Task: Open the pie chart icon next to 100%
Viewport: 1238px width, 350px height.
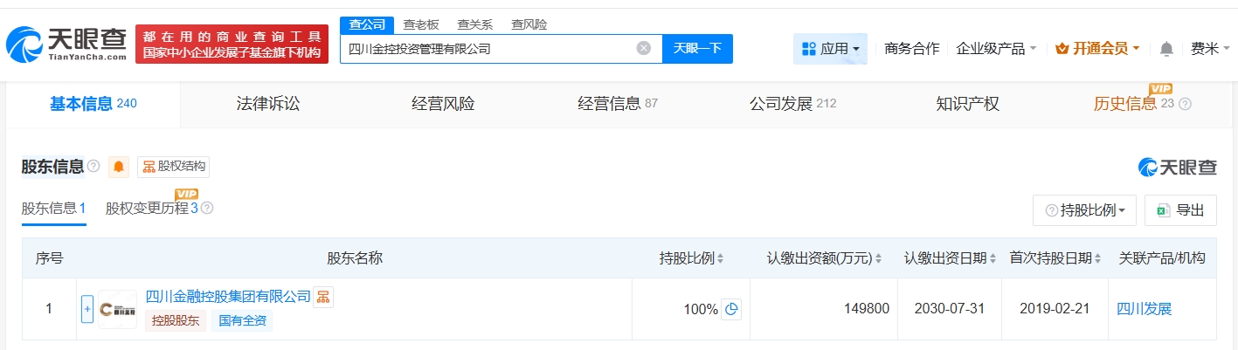Action: 731,309
